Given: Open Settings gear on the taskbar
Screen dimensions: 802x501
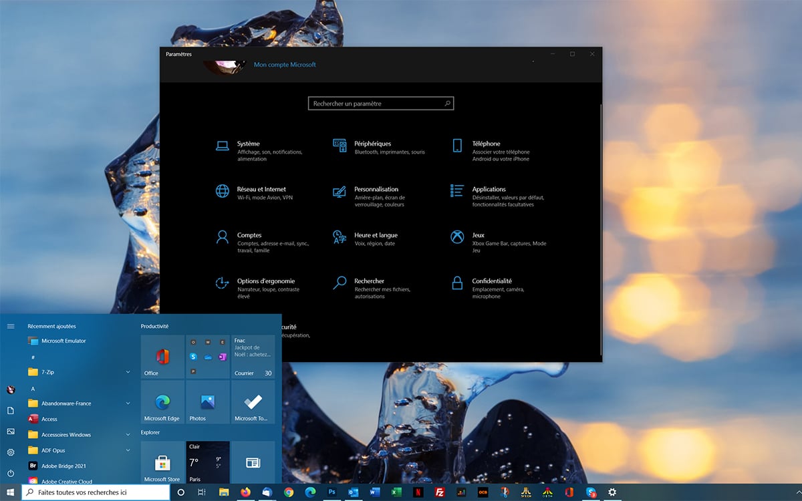Looking at the screenshot, I should 612,492.
